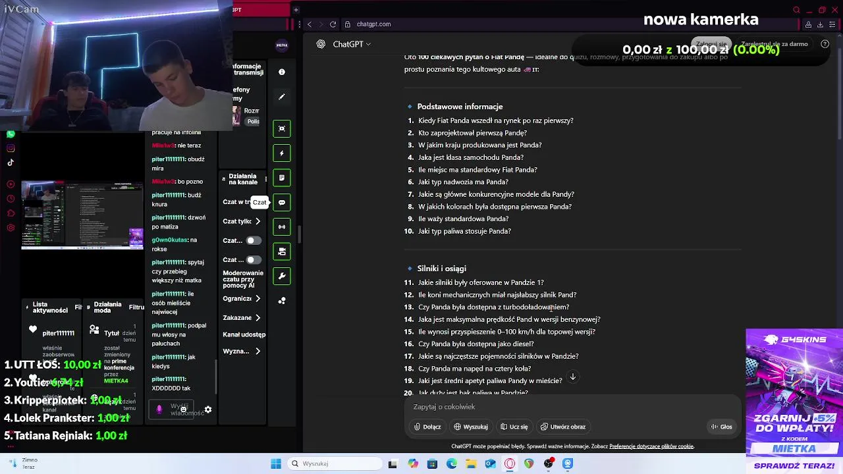This screenshot has width=843, height=474.
Task: Expand 'Wyzna...' settings chevron
Action: pos(258,351)
